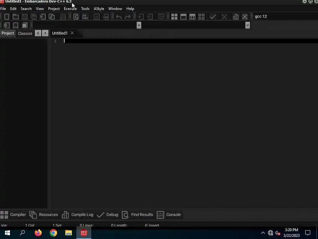Open the class browser dropdown arrow
Viewport: 318px width, 239px height.
click(139, 25)
